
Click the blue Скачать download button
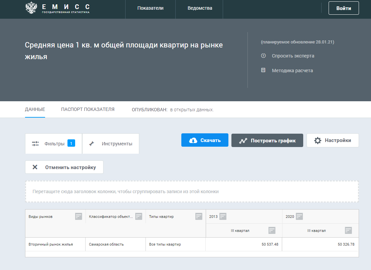tap(205, 140)
